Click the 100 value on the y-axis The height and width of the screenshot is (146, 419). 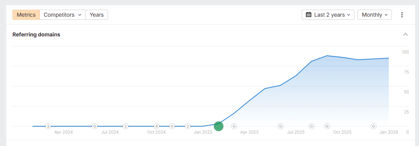(x=405, y=52)
